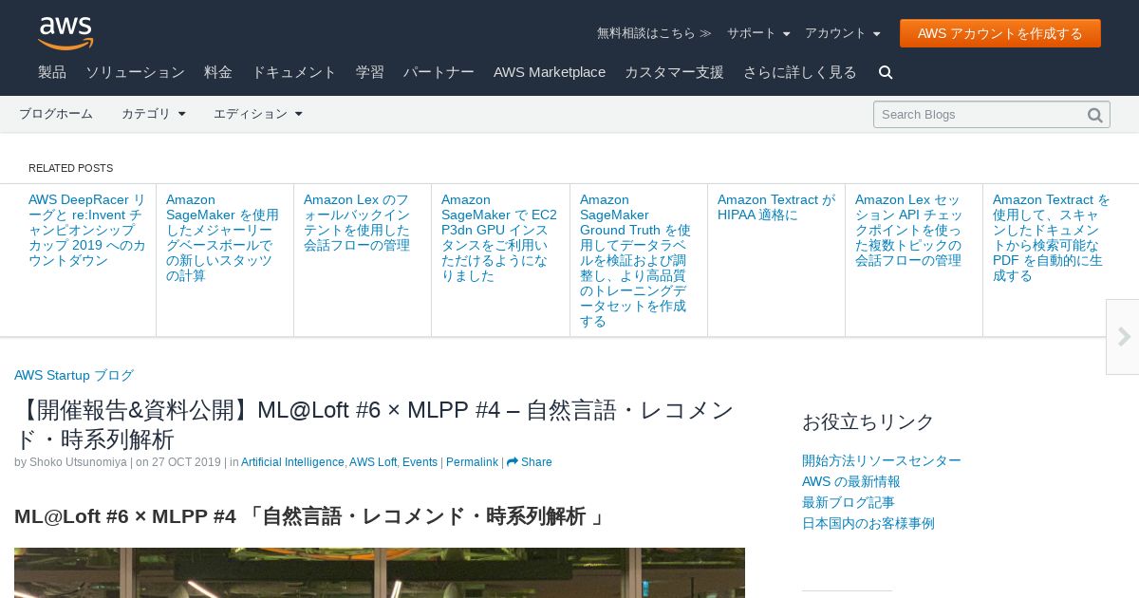The height and width of the screenshot is (598, 1139).
Task: Click AWS アカウントを作成する button
Action: point(1000,33)
